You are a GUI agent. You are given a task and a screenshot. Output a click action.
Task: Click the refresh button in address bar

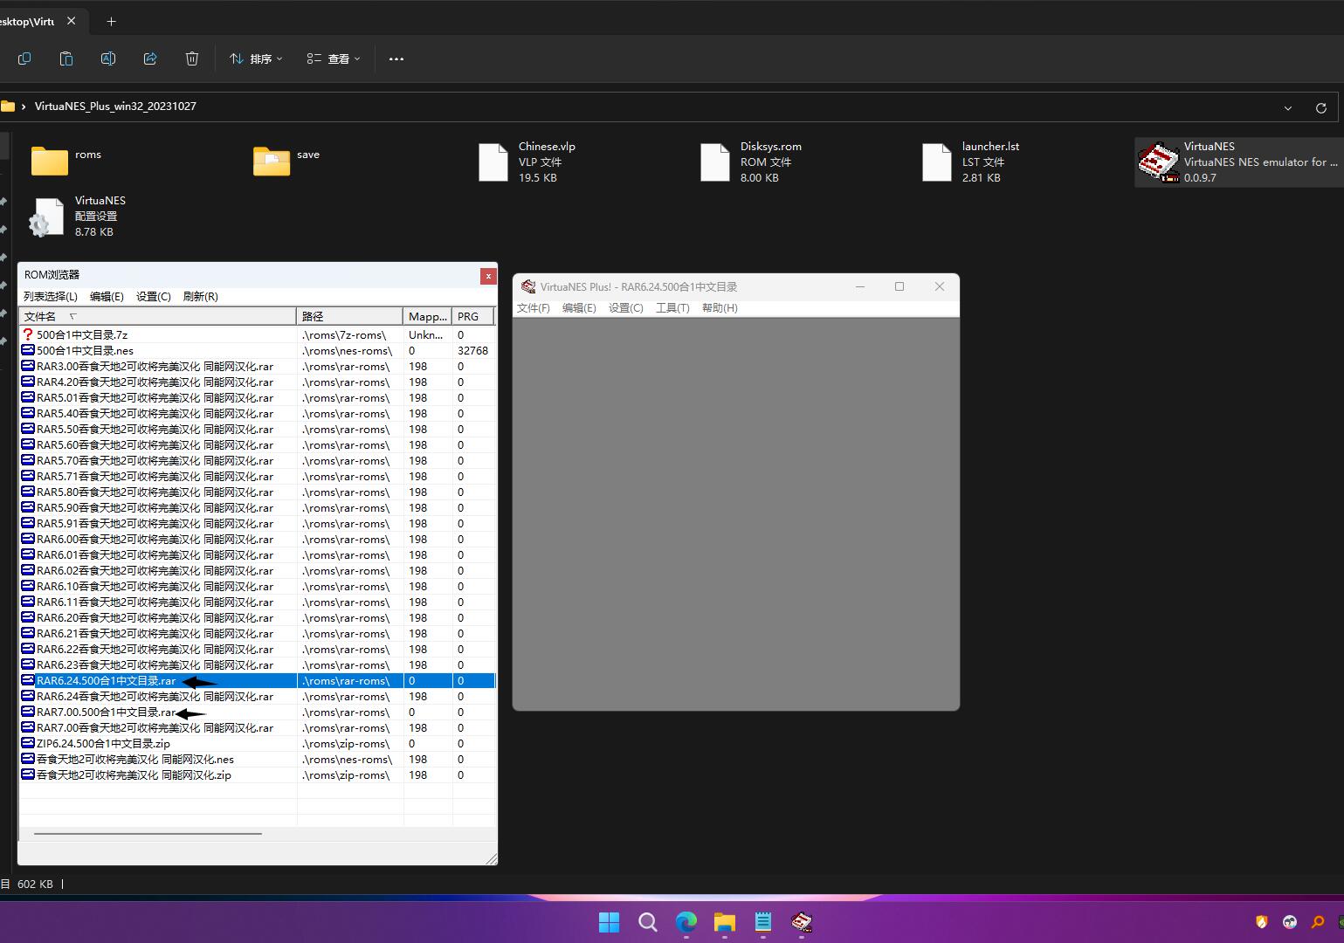click(1321, 107)
